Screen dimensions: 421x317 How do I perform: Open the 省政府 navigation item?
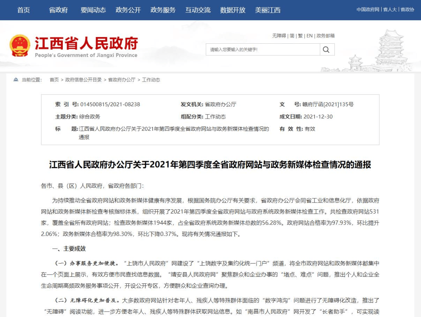click(58, 10)
